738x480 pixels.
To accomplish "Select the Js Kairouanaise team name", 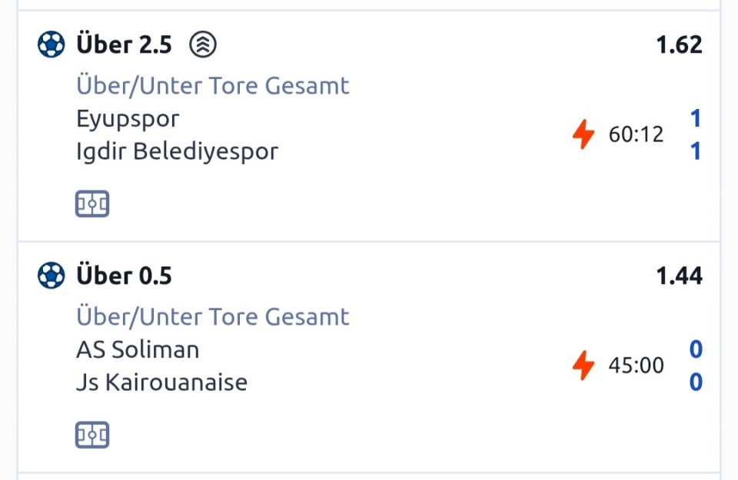I will [x=161, y=382].
